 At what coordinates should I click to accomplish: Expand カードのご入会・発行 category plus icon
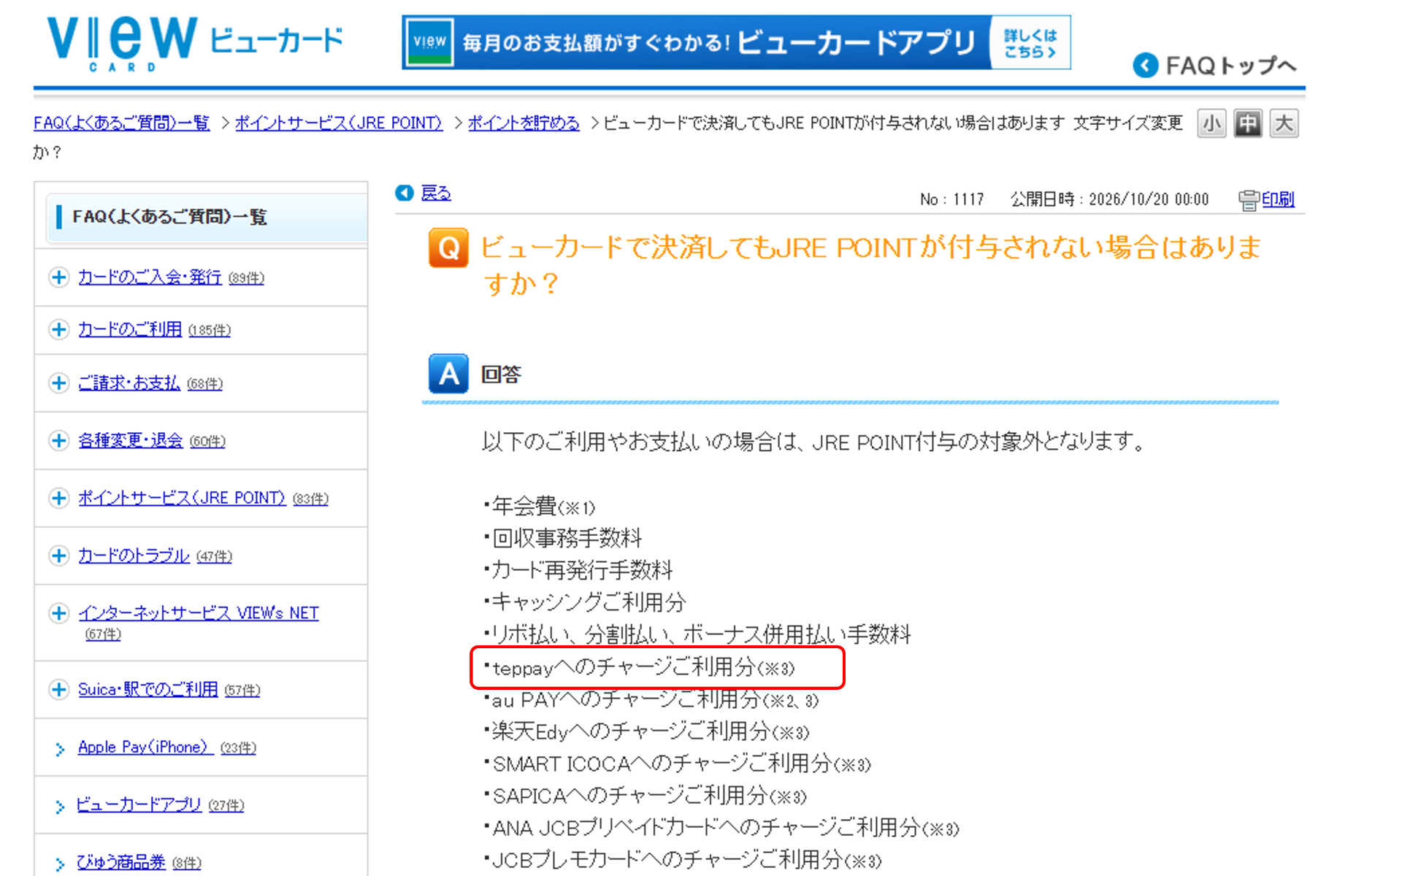(59, 277)
